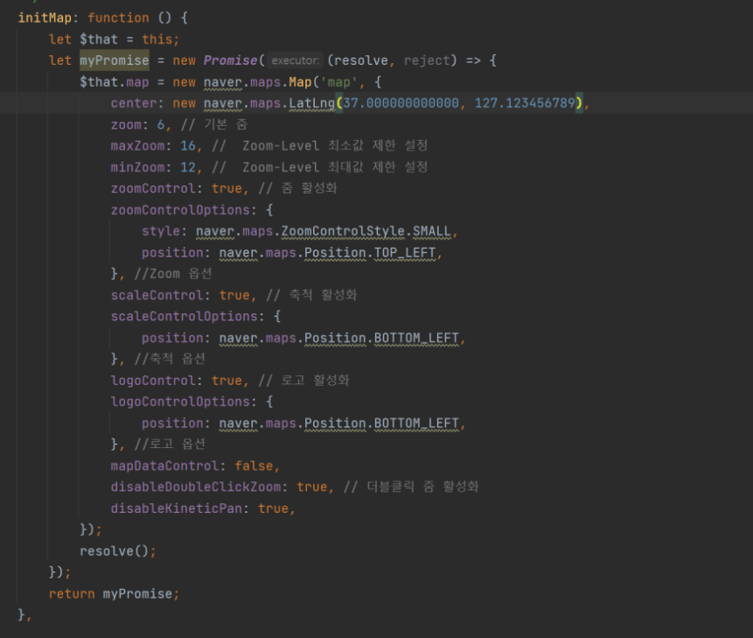Click the maxZoom value 16
The height and width of the screenshot is (638, 753).
(x=188, y=146)
